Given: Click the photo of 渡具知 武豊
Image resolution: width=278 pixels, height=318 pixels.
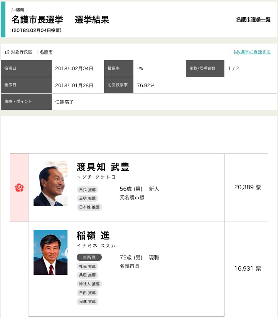Looking at the screenshot, I should 51,183.
